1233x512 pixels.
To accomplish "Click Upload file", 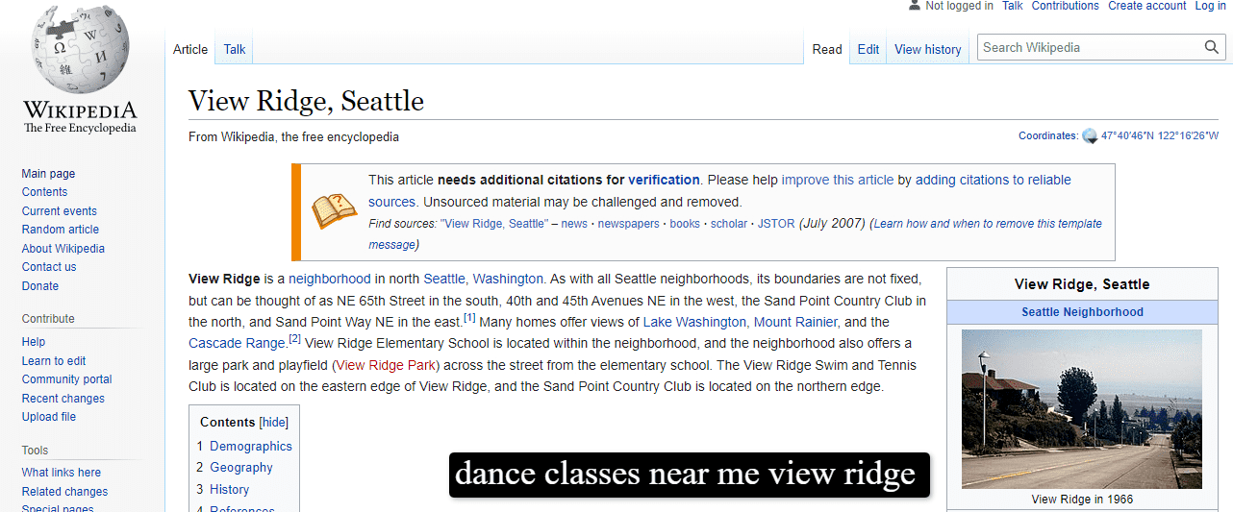I will (49, 417).
